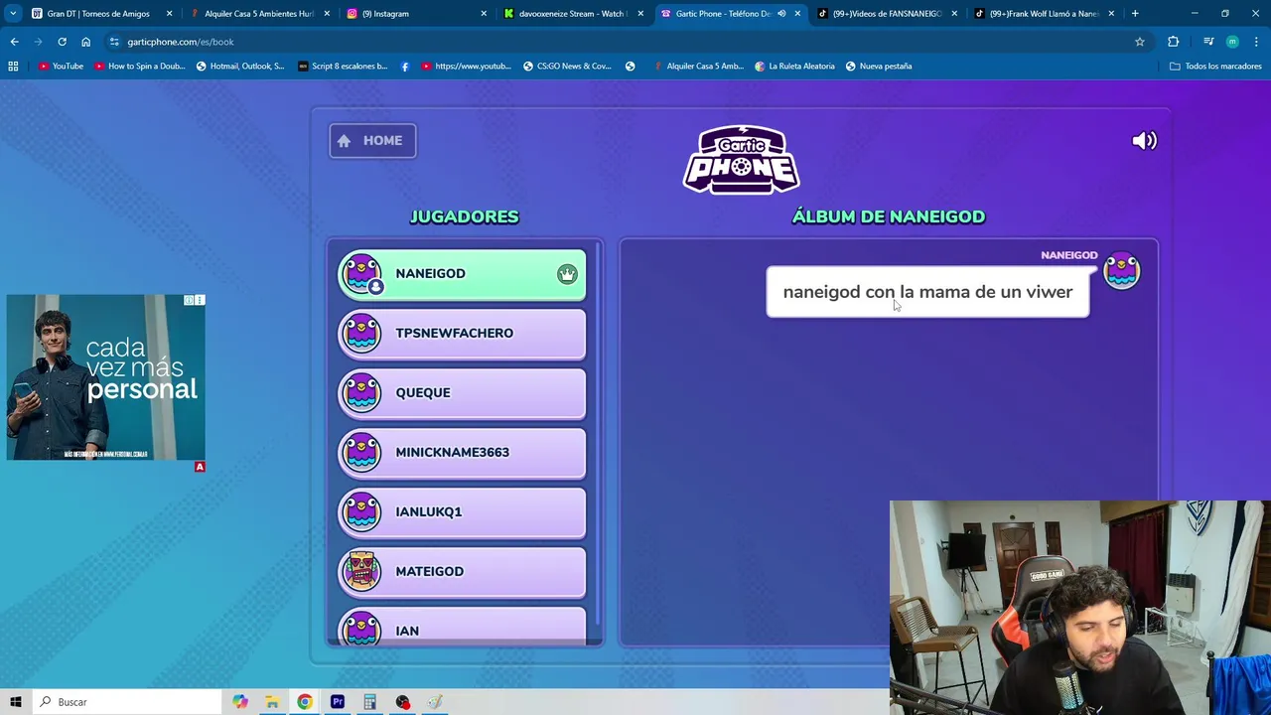Click the Buscar taskbar search box

(x=127, y=702)
